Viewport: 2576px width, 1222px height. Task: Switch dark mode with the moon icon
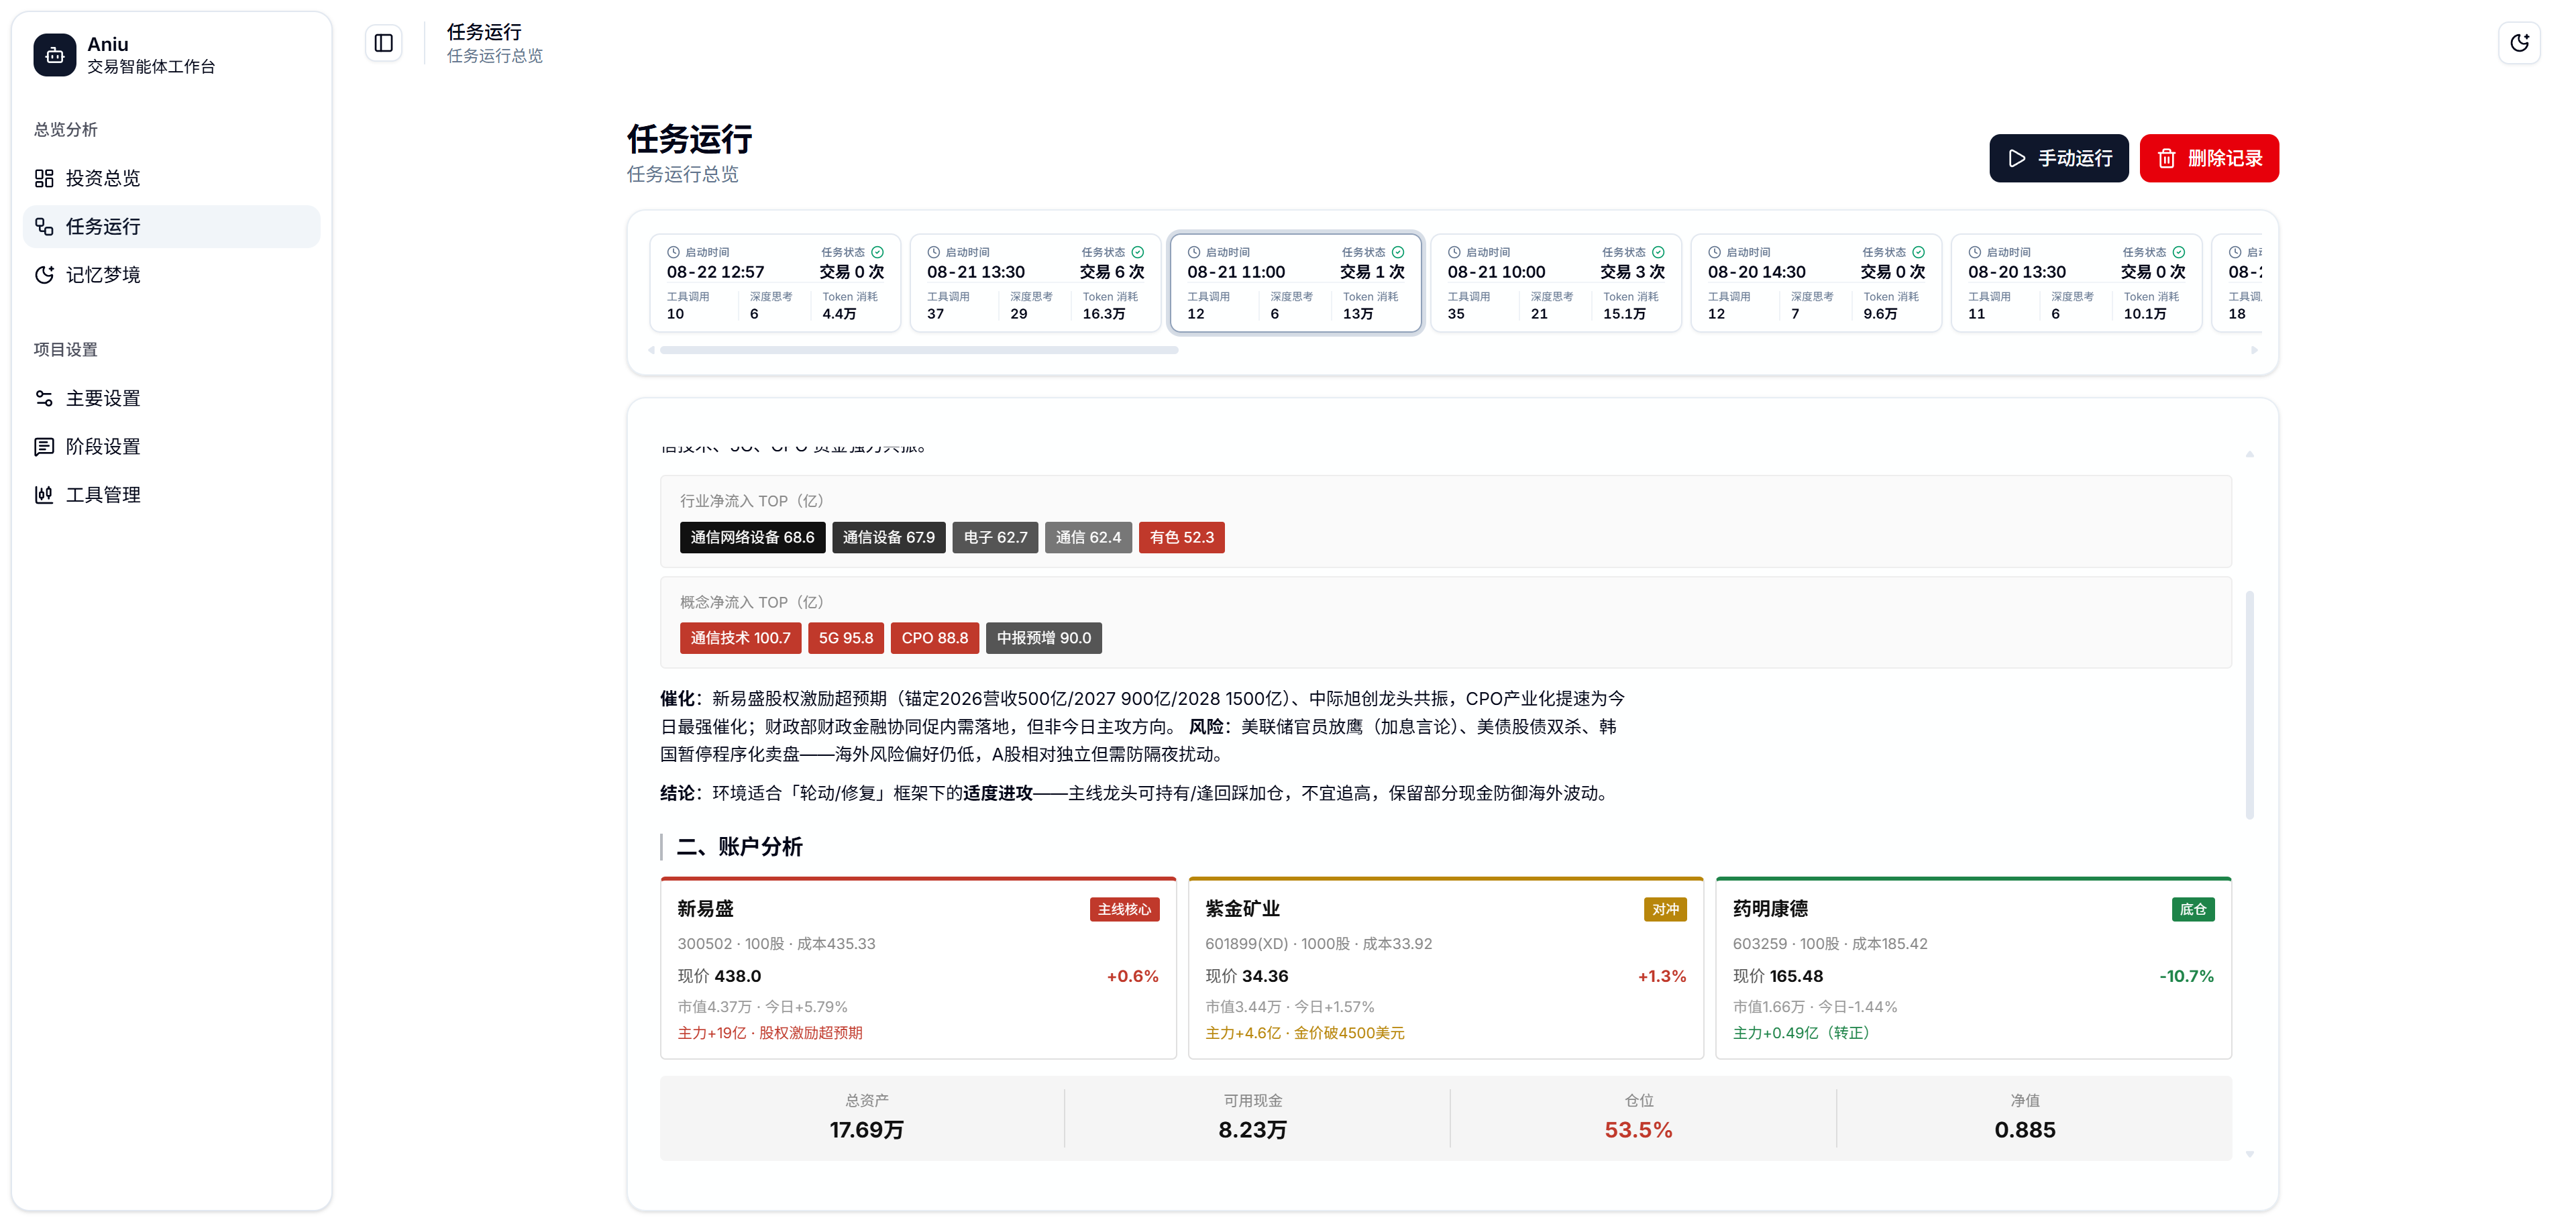coord(2519,43)
